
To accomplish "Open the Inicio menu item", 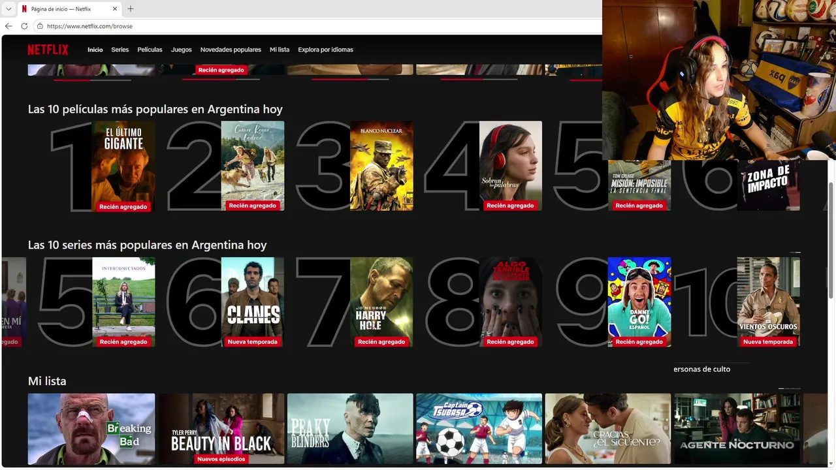I will [x=95, y=50].
